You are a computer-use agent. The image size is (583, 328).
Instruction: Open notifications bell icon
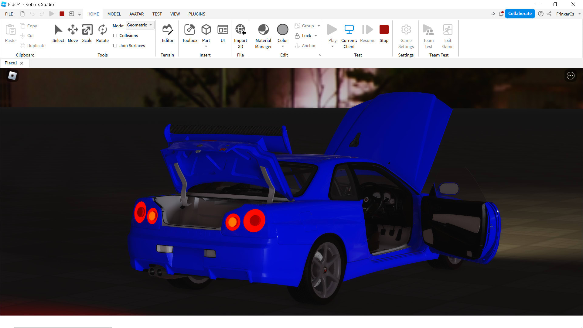pos(501,14)
